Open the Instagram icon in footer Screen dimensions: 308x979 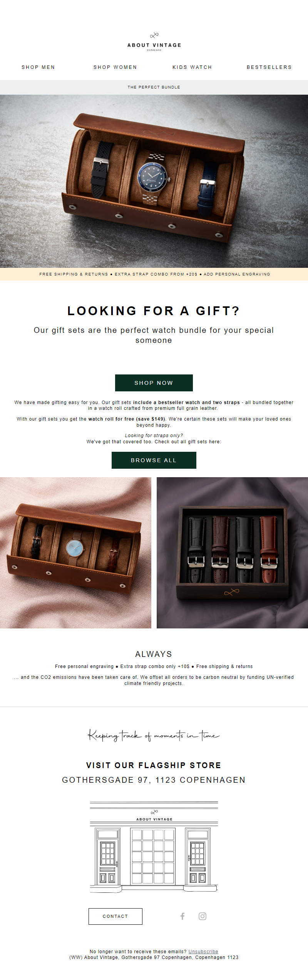coord(203,916)
